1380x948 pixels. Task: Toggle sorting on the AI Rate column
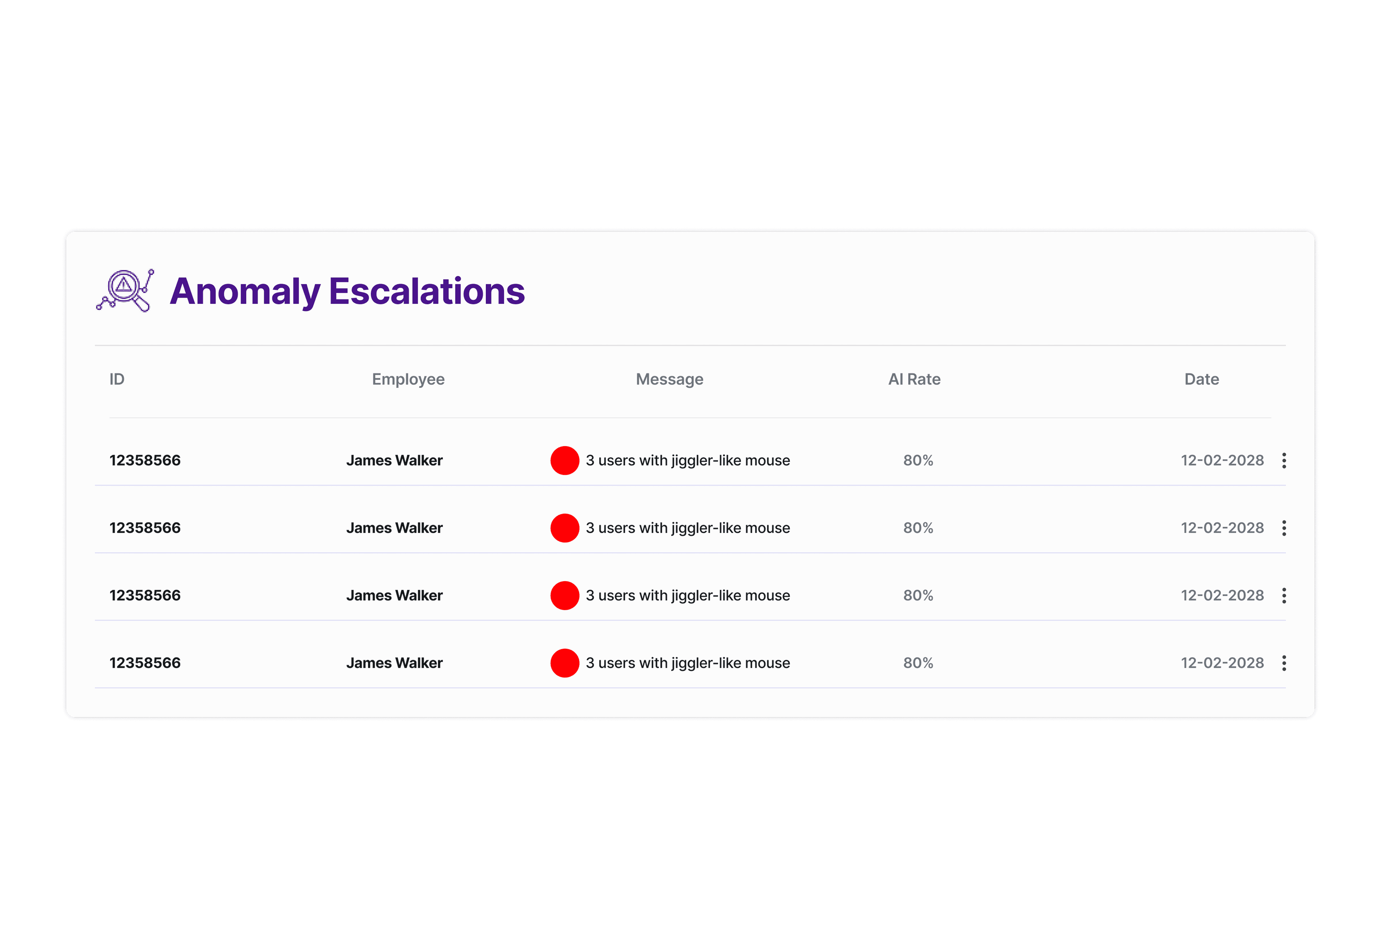coord(914,379)
